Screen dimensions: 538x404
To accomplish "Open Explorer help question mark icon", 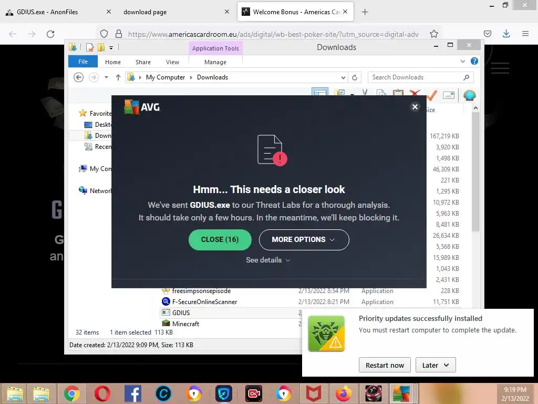I will coord(474,61).
